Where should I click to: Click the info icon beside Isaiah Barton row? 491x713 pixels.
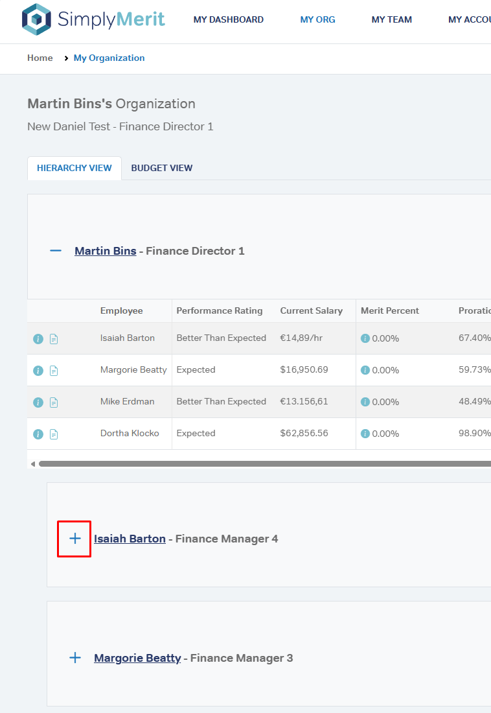[x=38, y=339]
